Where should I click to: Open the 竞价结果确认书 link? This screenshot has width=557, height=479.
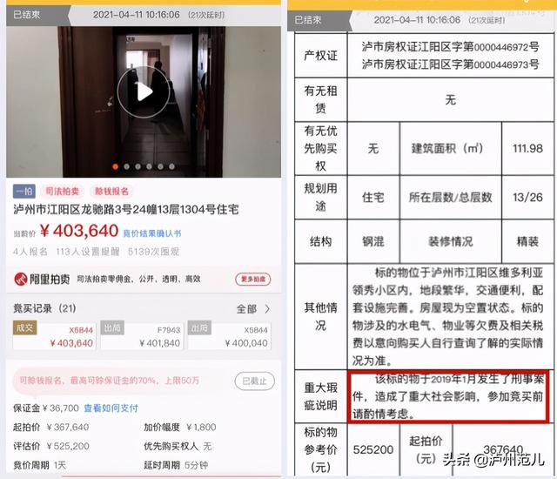pyautogui.click(x=152, y=233)
